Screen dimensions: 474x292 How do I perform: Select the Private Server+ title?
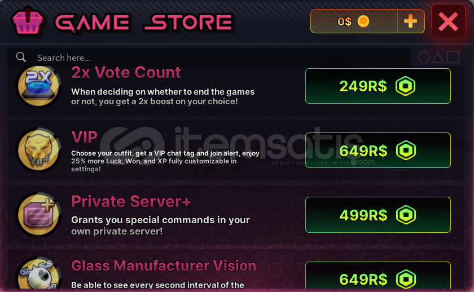coord(131,201)
